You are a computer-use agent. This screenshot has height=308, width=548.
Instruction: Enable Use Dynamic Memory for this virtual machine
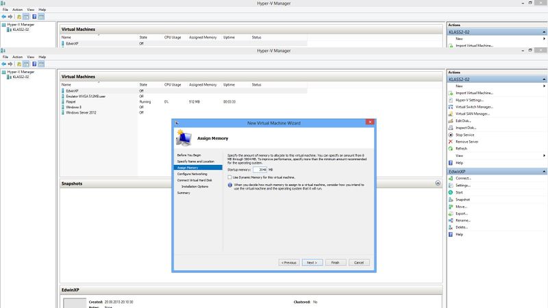coord(229,177)
